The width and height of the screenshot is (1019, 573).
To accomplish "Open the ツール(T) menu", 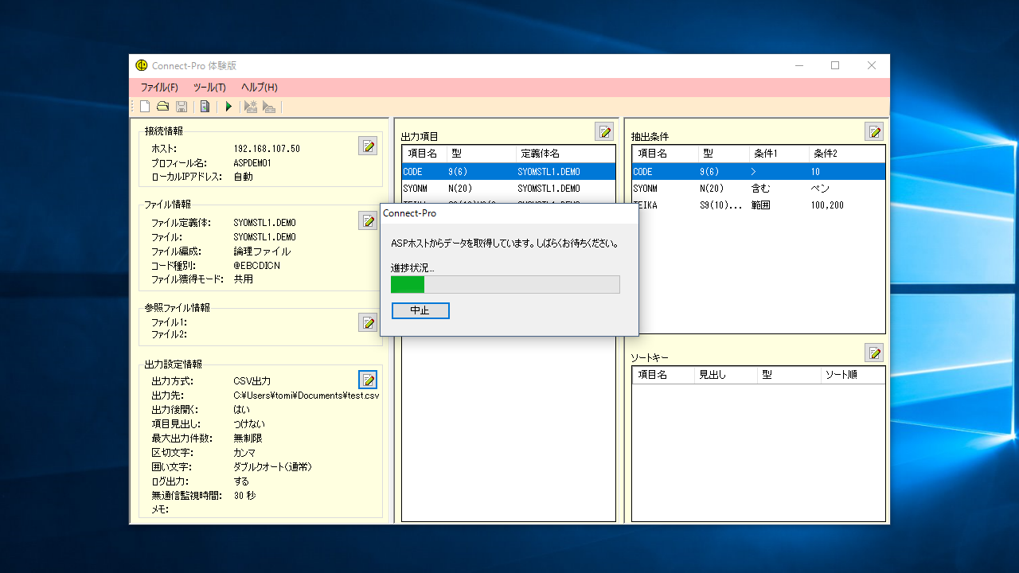I will tap(209, 88).
